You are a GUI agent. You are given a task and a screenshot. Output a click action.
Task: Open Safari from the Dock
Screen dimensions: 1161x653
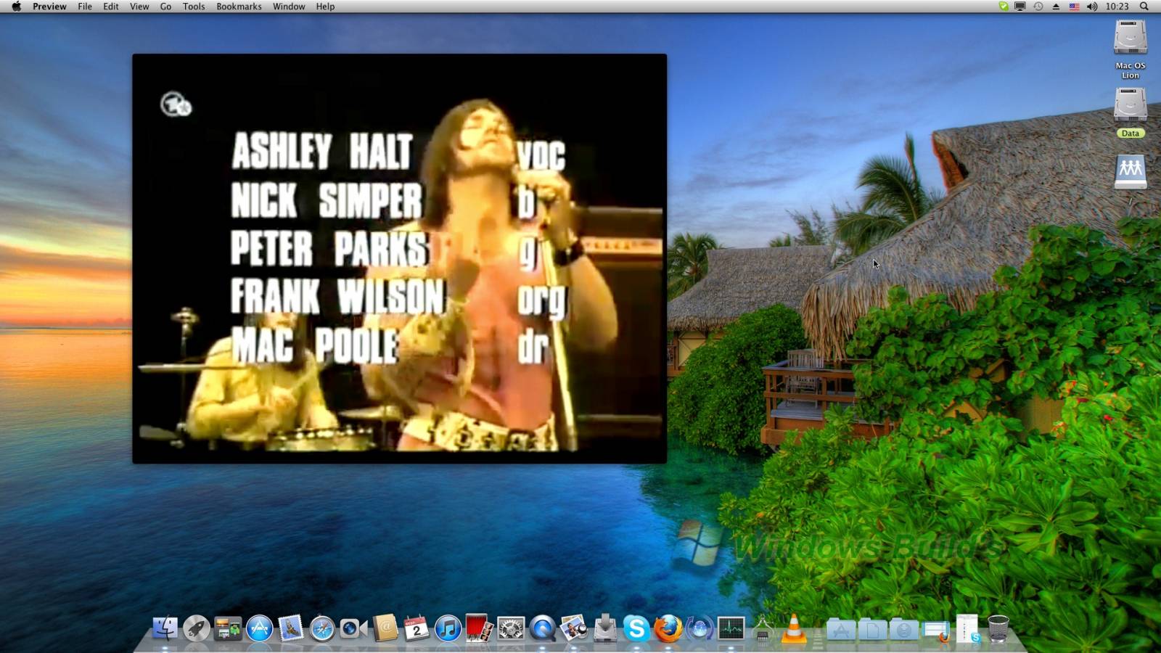click(x=322, y=628)
